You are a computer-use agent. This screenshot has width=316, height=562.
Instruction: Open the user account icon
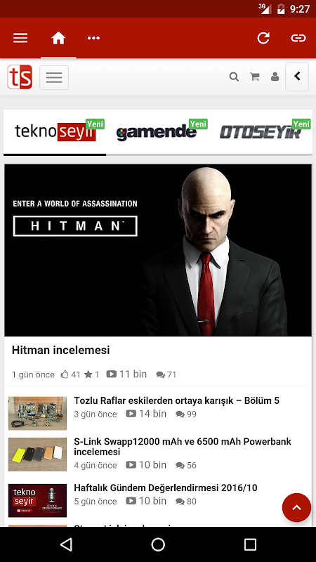coord(275,77)
